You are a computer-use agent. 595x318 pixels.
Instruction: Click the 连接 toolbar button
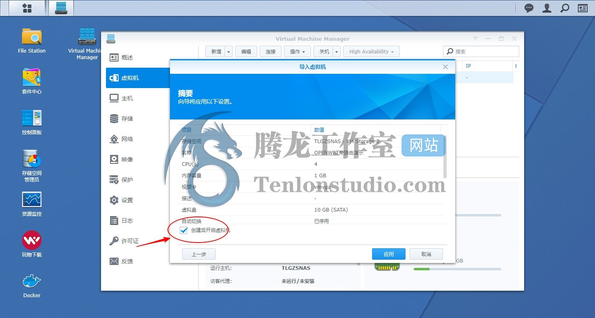pos(271,51)
